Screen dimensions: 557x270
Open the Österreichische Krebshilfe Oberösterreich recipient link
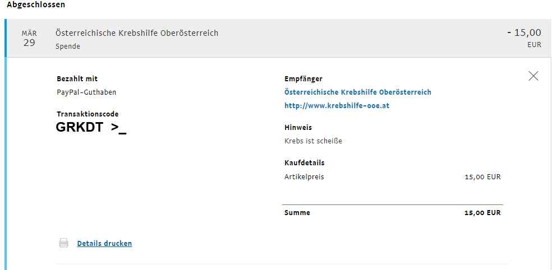click(x=358, y=92)
